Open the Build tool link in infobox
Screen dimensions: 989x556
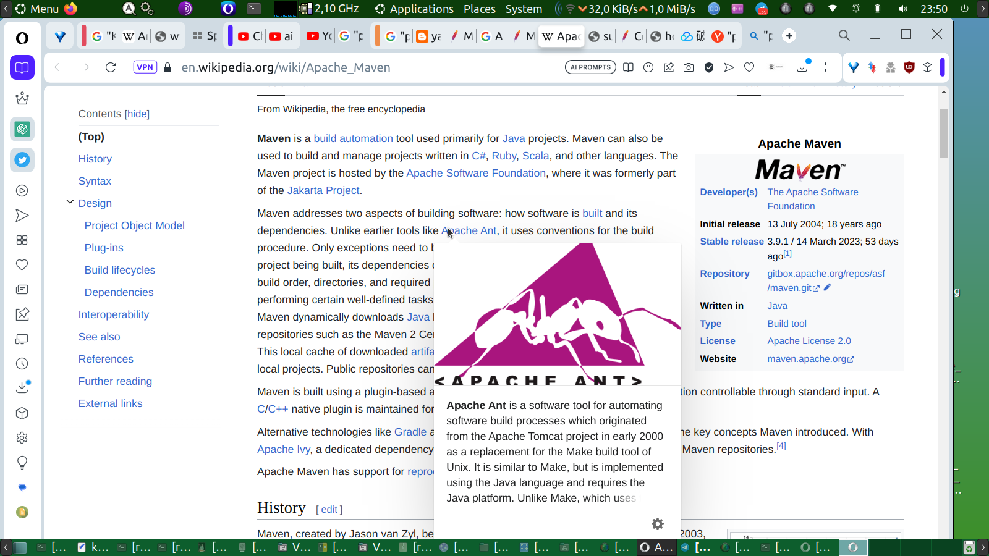[787, 324]
